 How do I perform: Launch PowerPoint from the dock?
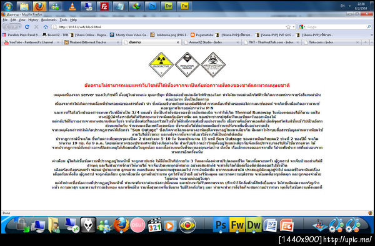click(286, 225)
